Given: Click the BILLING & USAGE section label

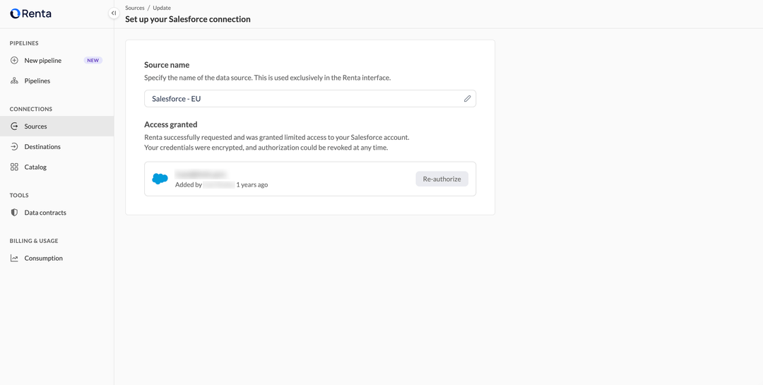Looking at the screenshot, I should (34, 241).
